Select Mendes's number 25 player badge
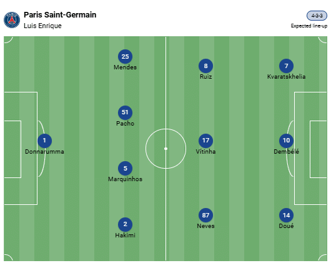The width and height of the screenshot is (331, 263). pos(125,57)
